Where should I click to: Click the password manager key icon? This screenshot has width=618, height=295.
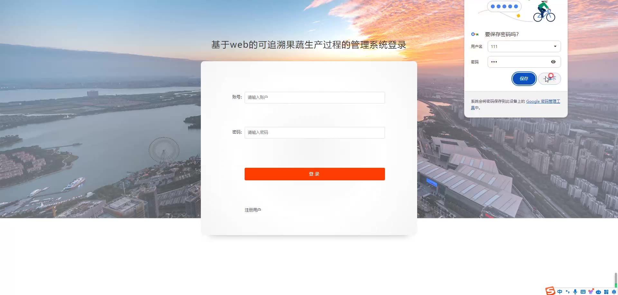(475, 34)
